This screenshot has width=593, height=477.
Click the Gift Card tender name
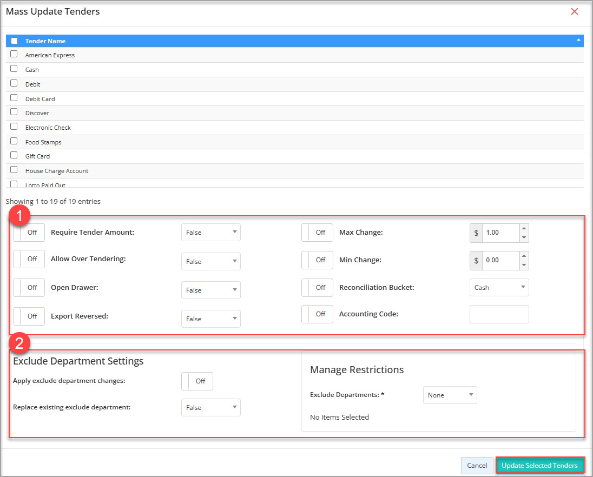[37, 156]
